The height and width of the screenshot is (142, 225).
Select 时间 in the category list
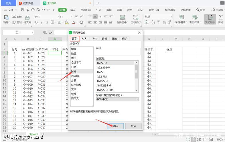coord(82,71)
